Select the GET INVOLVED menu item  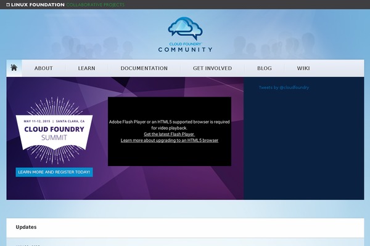click(x=212, y=68)
